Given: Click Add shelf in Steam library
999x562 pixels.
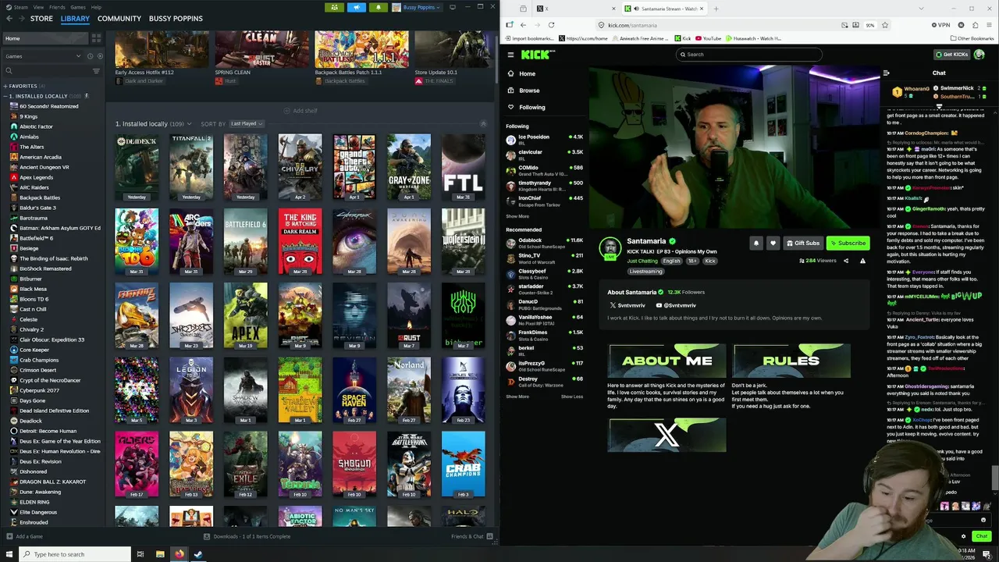Looking at the screenshot, I should click(300, 111).
